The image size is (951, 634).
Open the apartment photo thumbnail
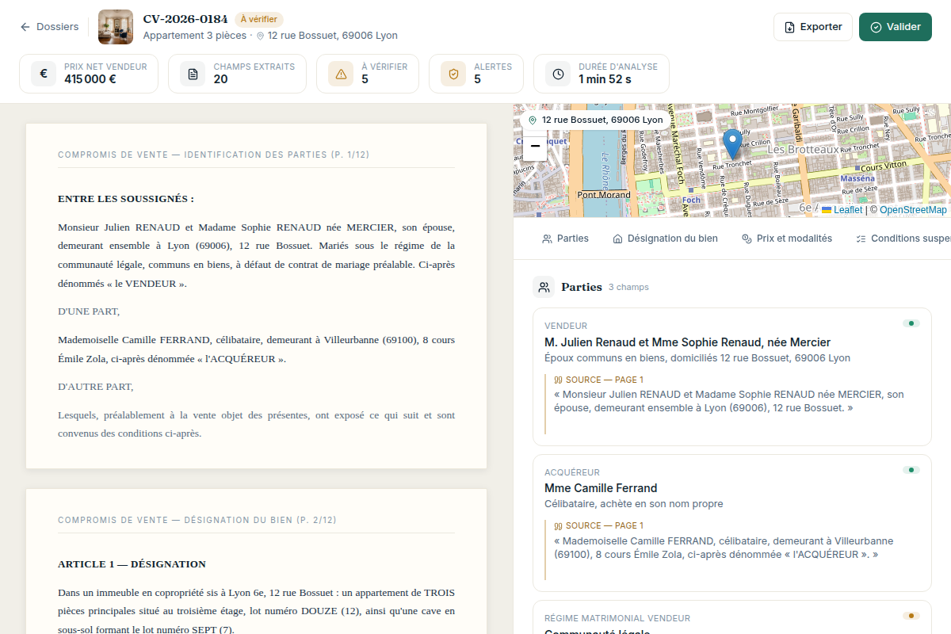116,27
